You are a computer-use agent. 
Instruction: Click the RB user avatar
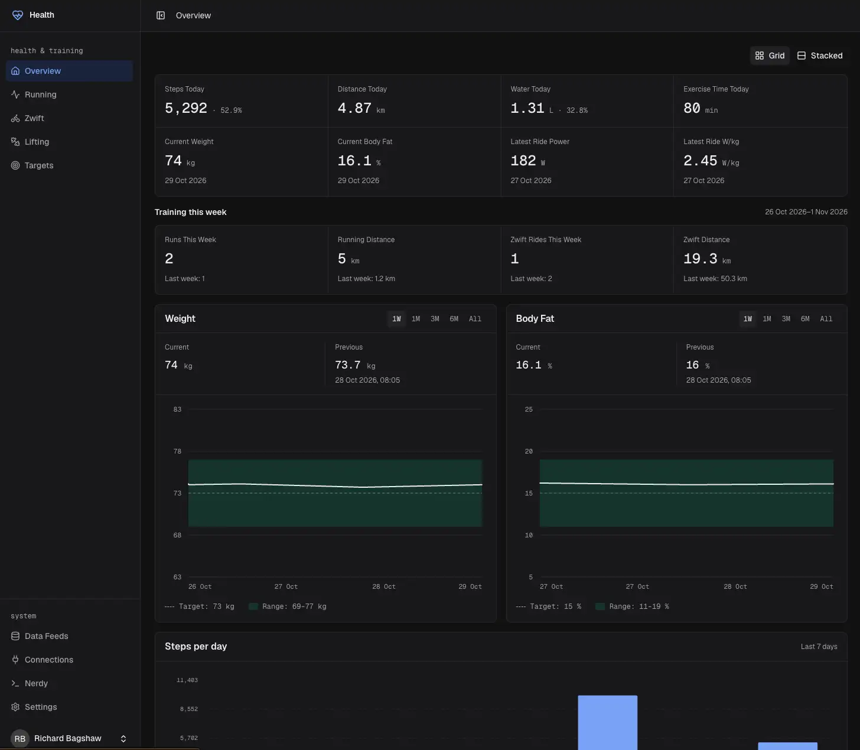pyautogui.click(x=20, y=739)
